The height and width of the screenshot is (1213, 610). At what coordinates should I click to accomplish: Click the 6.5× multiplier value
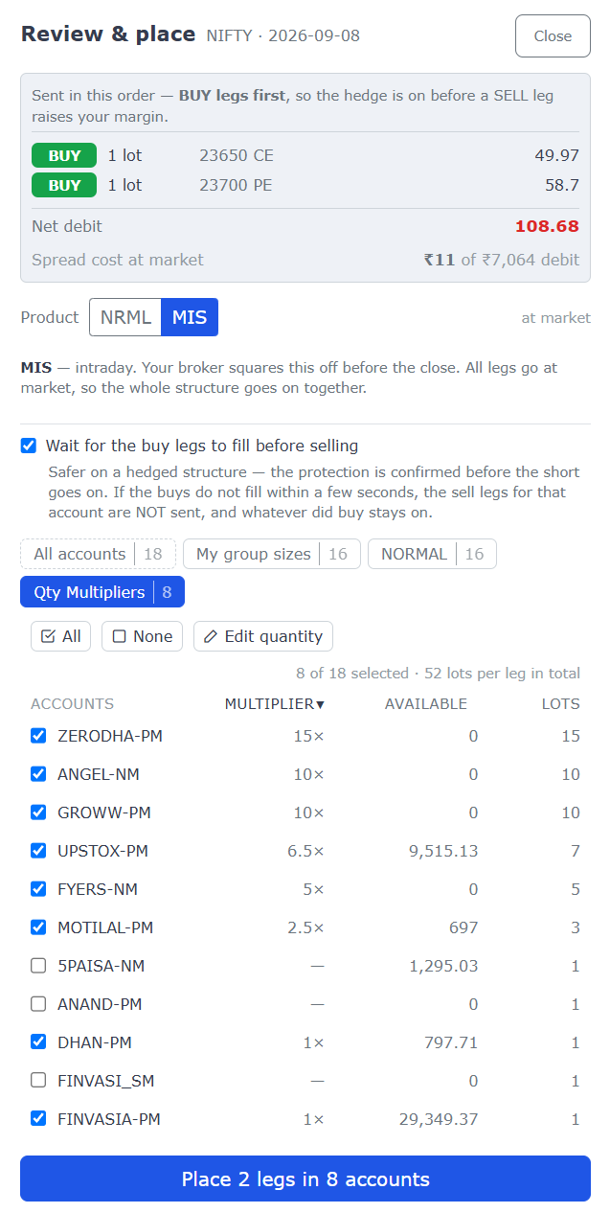click(306, 851)
